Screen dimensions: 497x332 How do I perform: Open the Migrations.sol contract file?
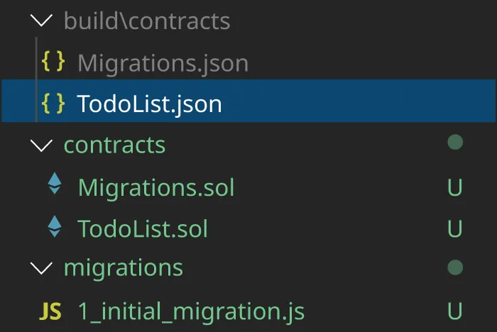tap(155, 187)
